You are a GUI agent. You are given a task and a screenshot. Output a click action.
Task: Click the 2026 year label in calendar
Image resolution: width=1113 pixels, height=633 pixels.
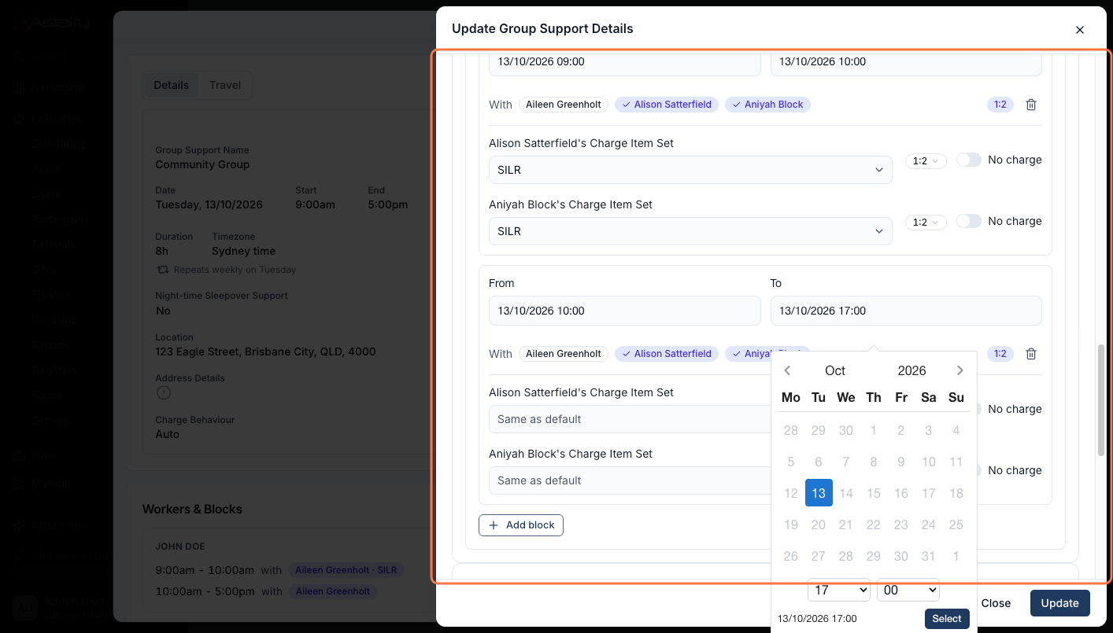tap(911, 370)
